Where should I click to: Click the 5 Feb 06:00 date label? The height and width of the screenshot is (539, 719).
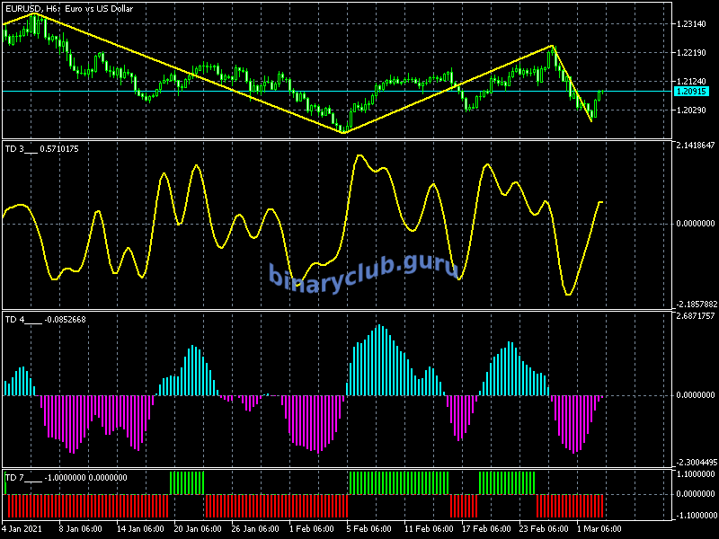click(369, 528)
